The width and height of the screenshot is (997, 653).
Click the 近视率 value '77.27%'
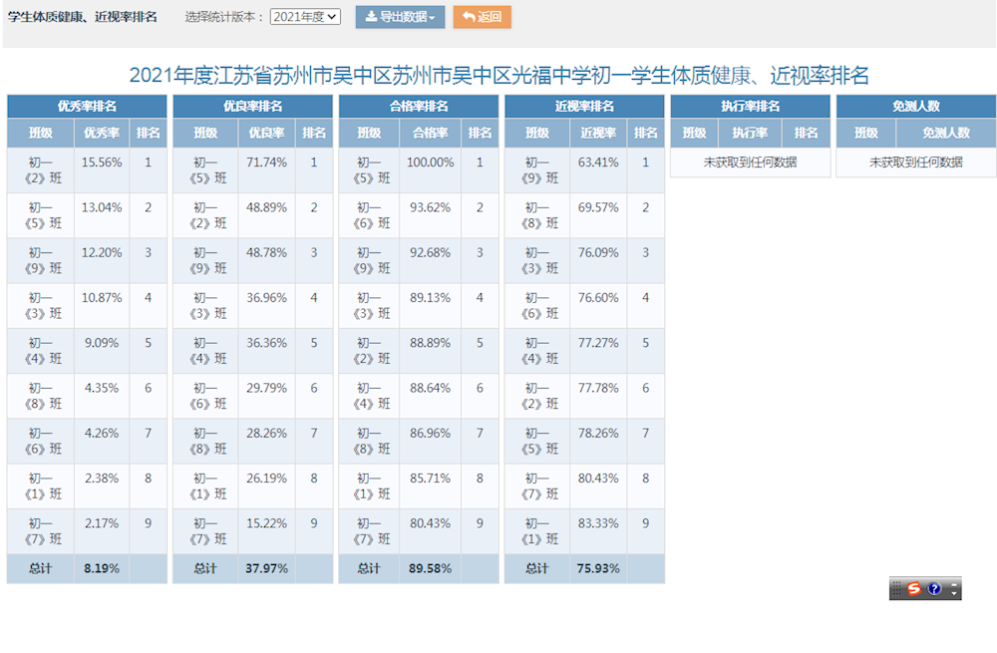(598, 343)
